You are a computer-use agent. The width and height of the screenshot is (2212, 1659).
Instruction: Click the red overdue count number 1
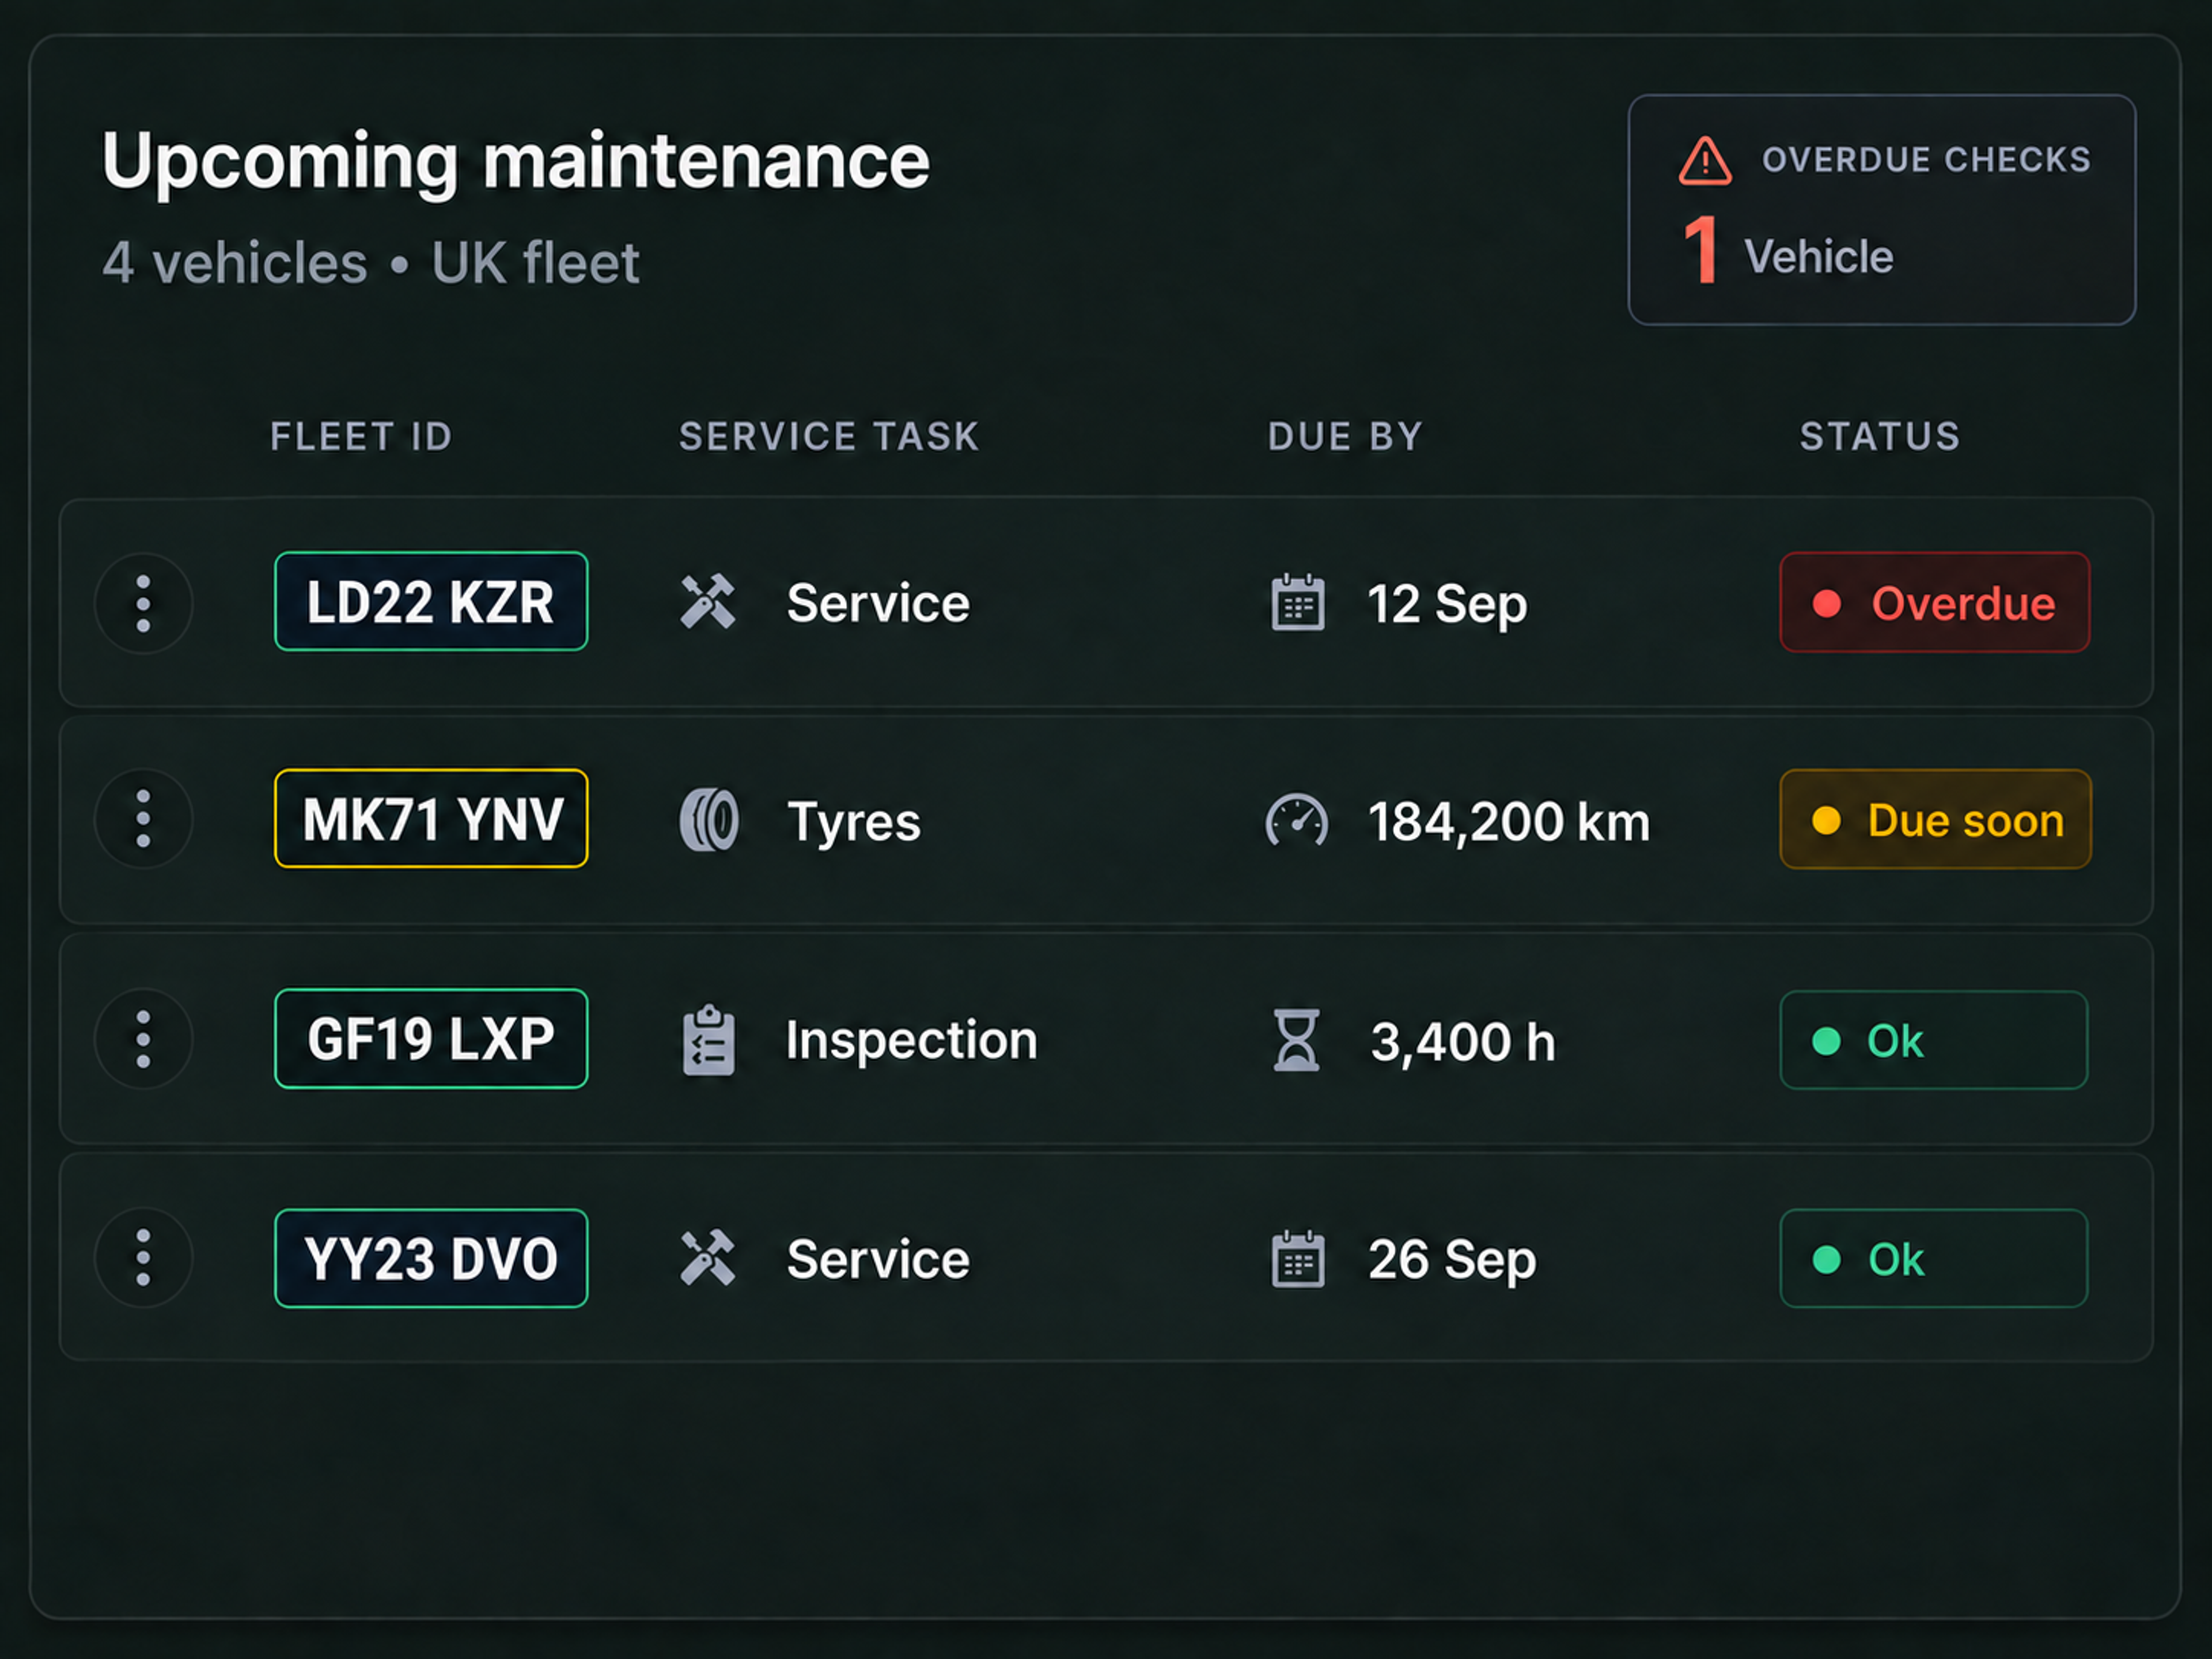(x=1701, y=250)
